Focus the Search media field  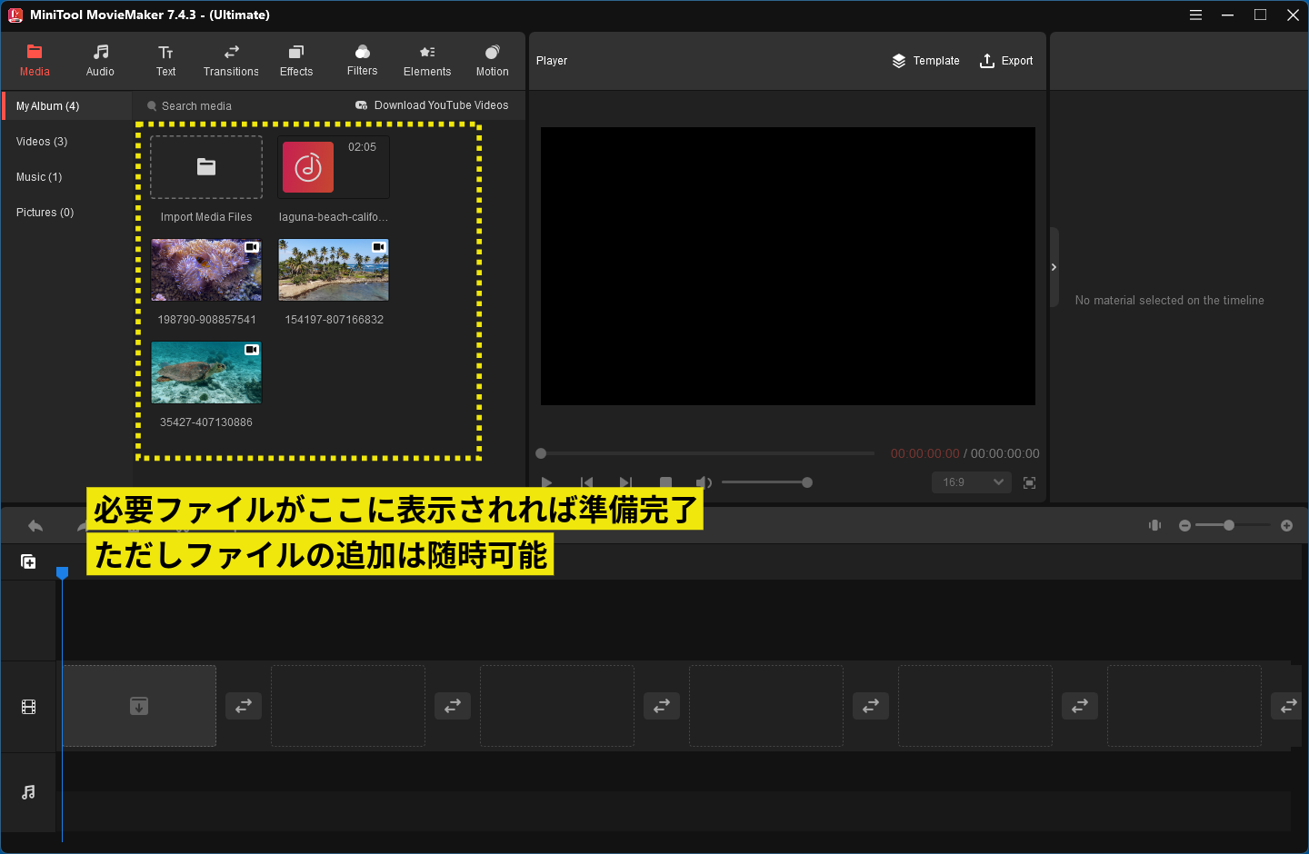[x=236, y=106]
